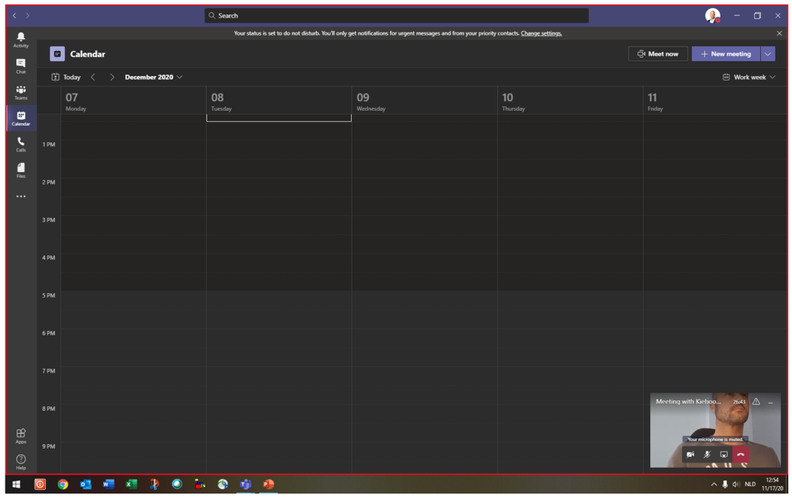Open Chat from the left rail
792x498 pixels.
pos(21,66)
